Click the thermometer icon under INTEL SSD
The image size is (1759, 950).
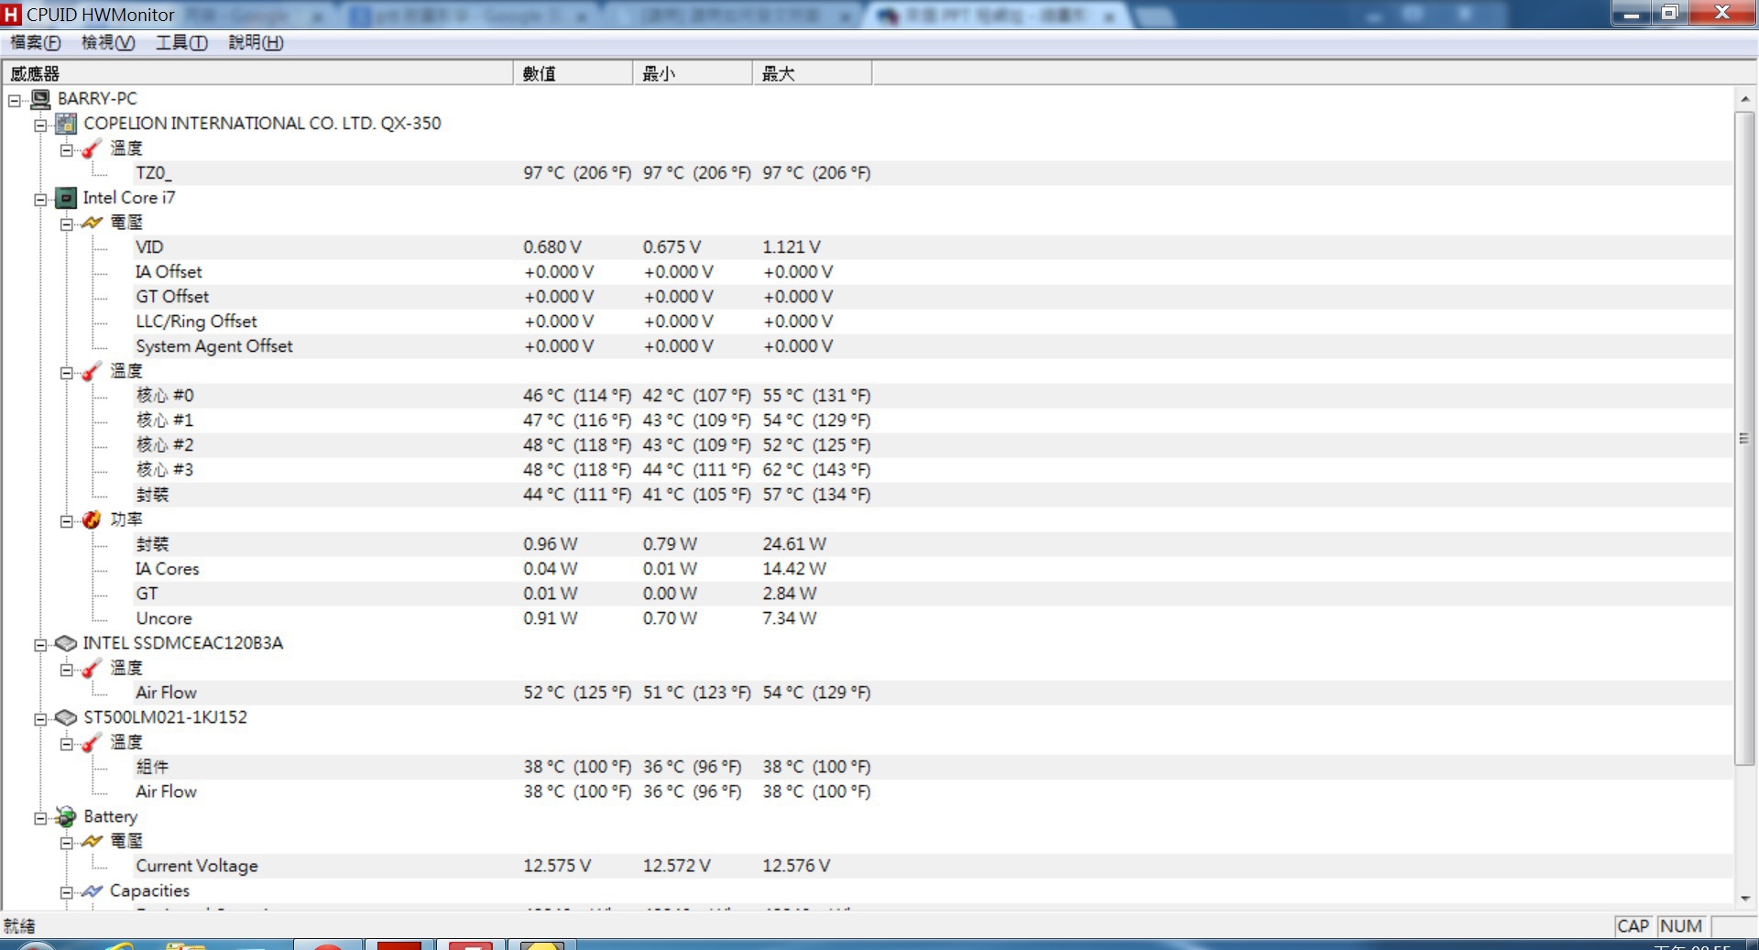(x=92, y=668)
